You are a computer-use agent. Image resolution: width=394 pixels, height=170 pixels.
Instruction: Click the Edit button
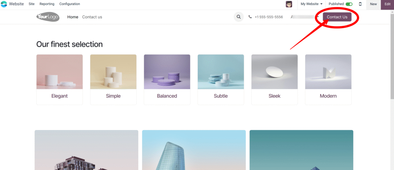click(387, 4)
